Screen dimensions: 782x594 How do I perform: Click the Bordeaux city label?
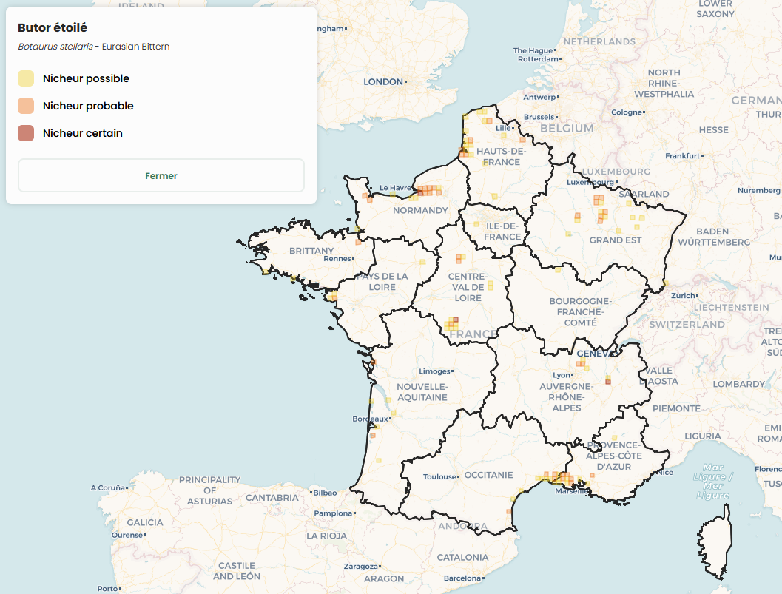[x=370, y=419]
